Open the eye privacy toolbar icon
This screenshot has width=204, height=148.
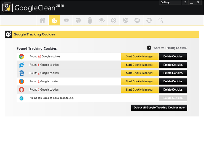pos(102,20)
